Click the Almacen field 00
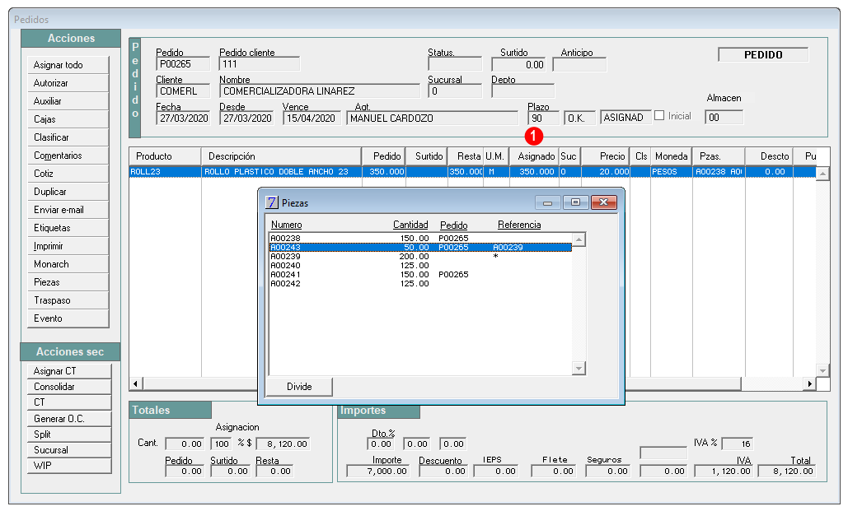The image size is (848, 511). 724,117
